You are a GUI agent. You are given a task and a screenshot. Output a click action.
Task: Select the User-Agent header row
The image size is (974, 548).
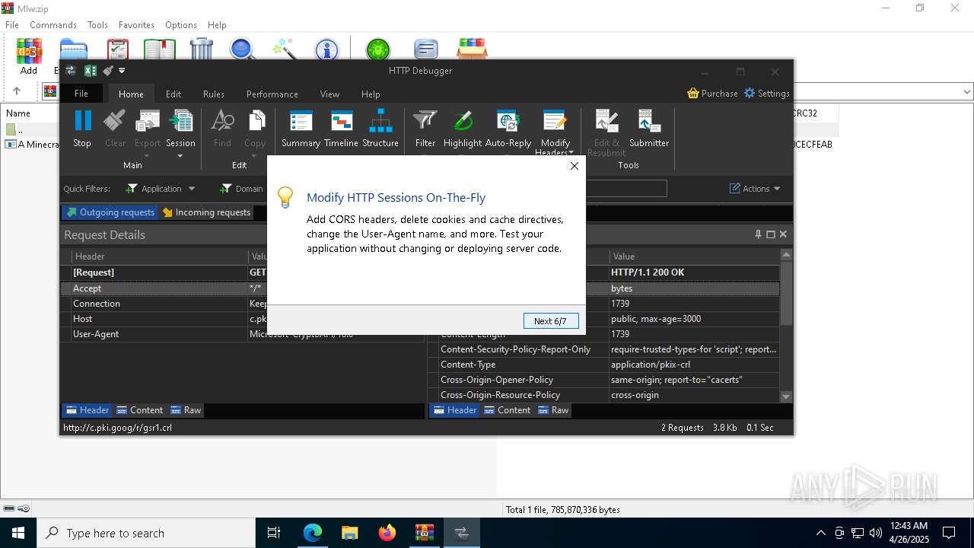coord(243,334)
